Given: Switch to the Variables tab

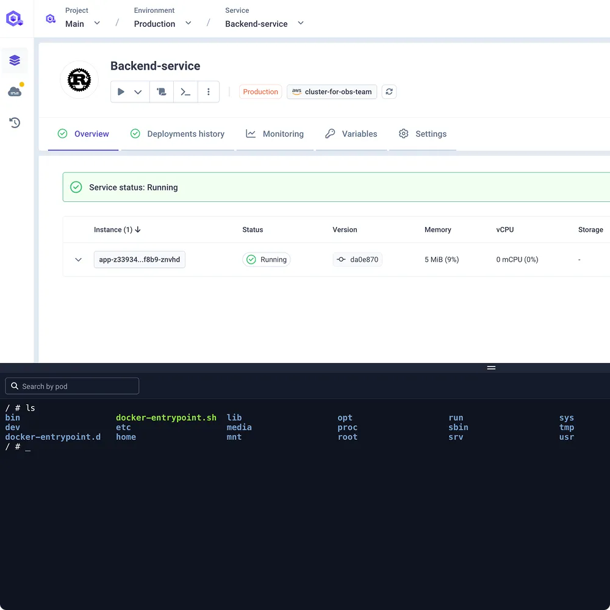Looking at the screenshot, I should point(351,134).
